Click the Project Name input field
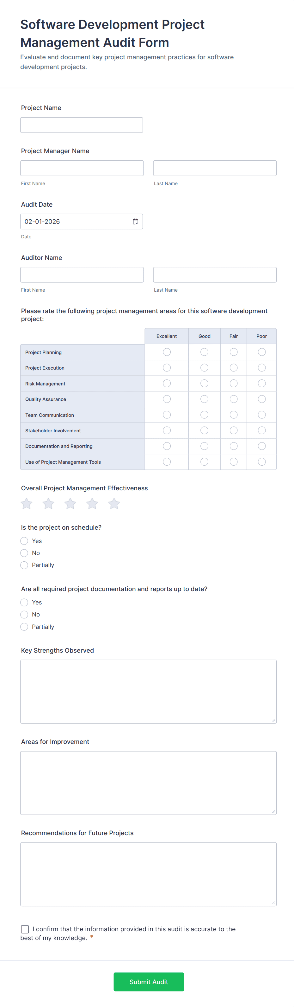The width and height of the screenshot is (294, 1007). (81, 125)
